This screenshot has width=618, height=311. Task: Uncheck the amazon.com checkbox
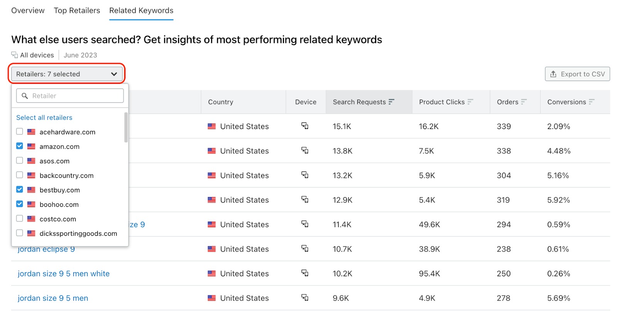click(x=20, y=146)
